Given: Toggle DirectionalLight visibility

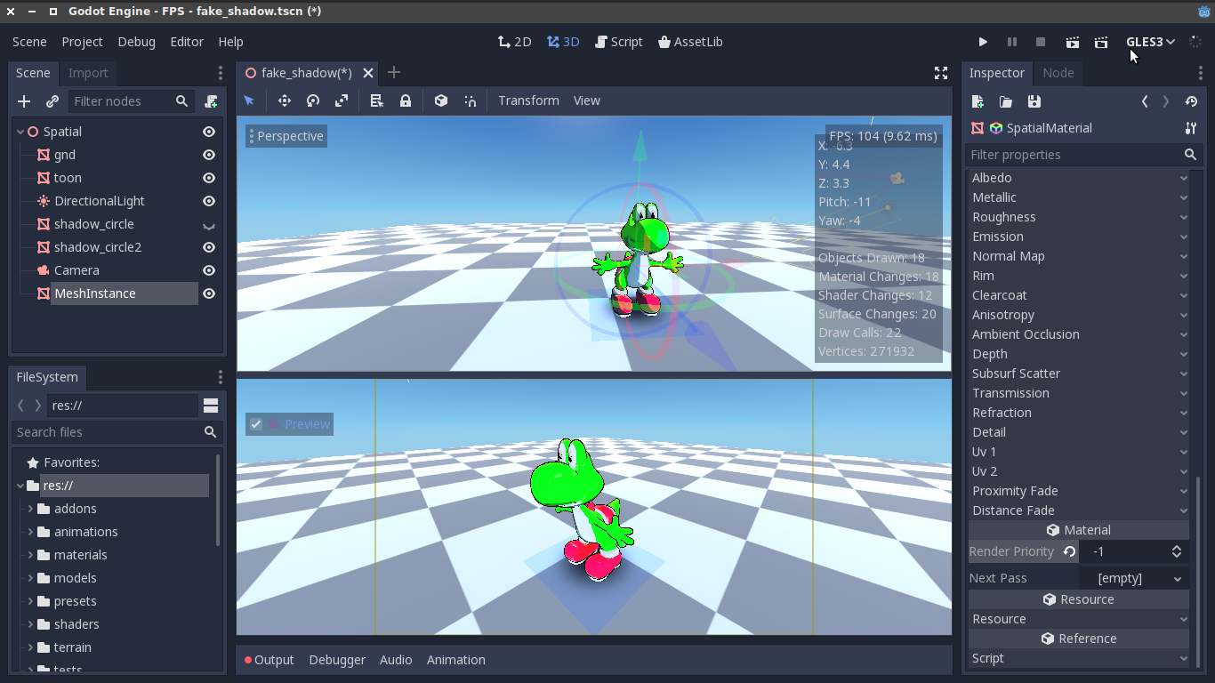Looking at the screenshot, I should tap(208, 201).
